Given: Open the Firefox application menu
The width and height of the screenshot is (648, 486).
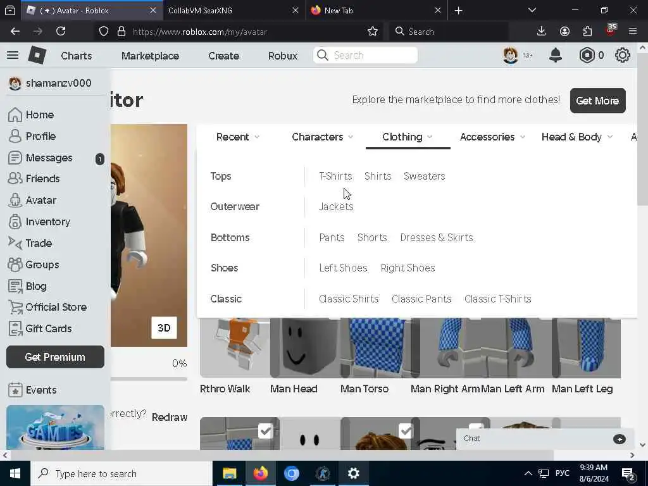Looking at the screenshot, I should pos(633,32).
